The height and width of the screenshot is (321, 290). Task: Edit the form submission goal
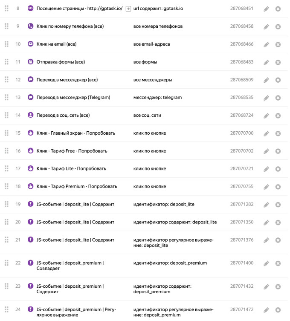tap(267, 62)
